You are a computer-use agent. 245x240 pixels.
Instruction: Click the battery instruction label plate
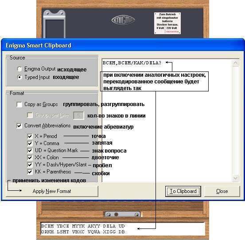(167, 23)
